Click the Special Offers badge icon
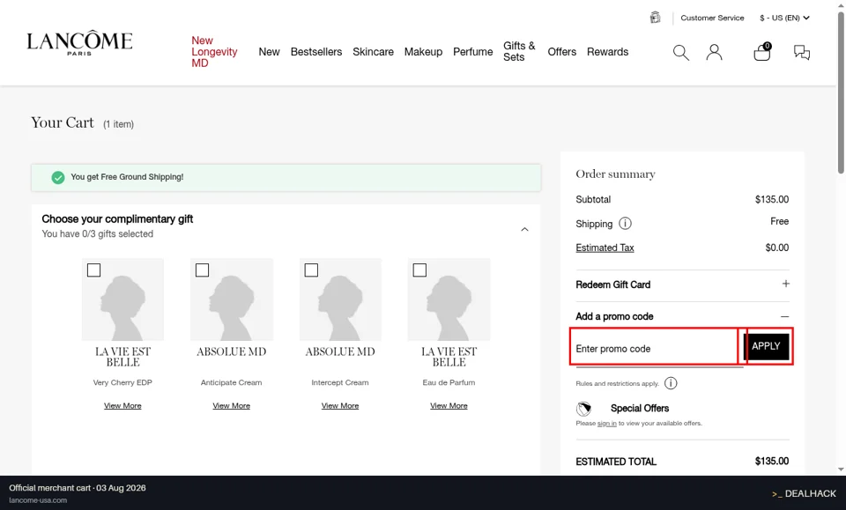This screenshot has width=846, height=510. coord(583,409)
